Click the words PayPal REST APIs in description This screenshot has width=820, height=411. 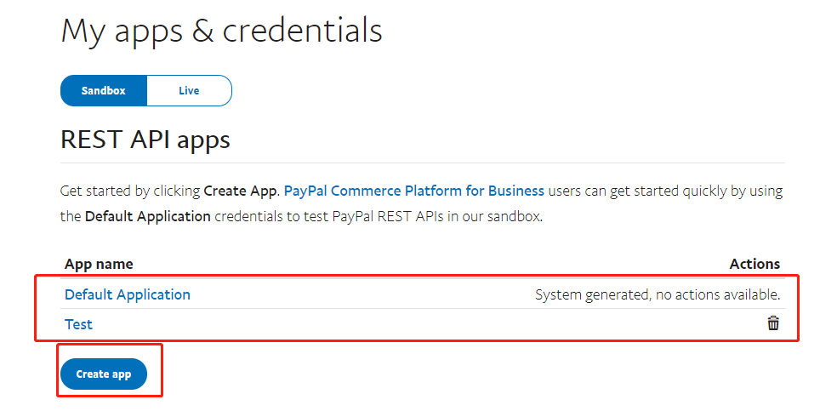point(388,216)
